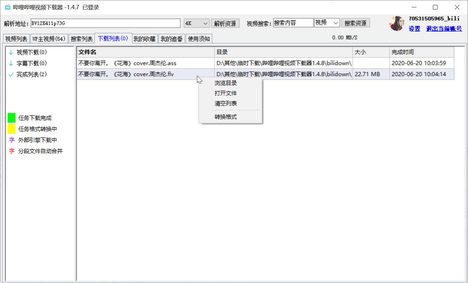Choose 清空列表 from the context menu

point(226,103)
